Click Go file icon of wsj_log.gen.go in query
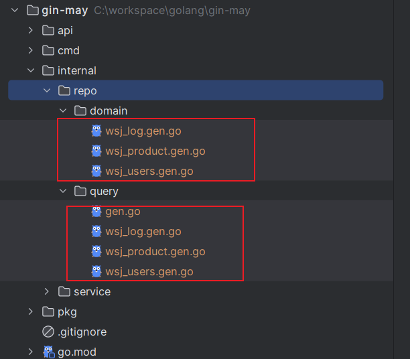The height and width of the screenshot is (359, 410). (x=96, y=232)
